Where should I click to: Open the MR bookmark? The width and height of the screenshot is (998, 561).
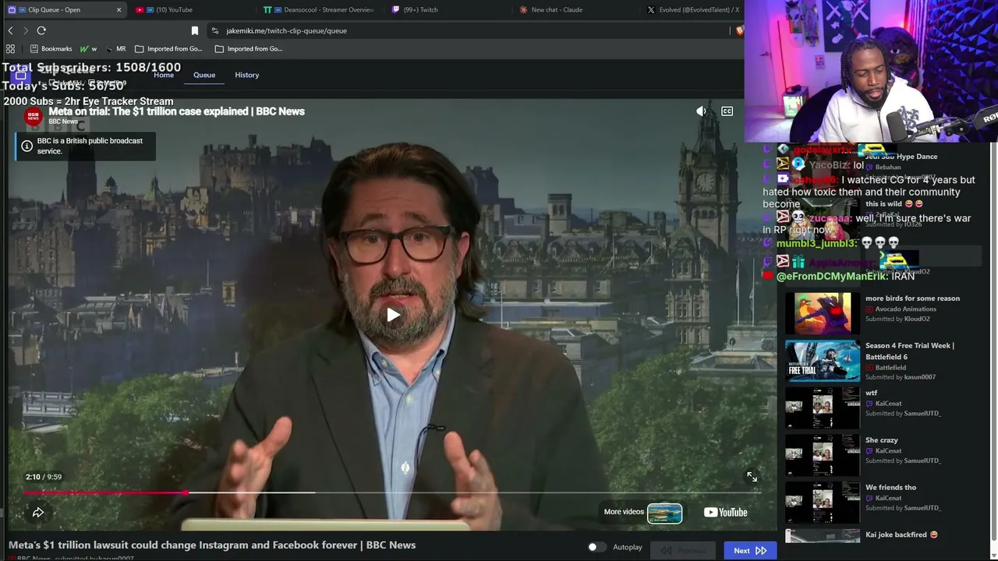click(x=116, y=48)
